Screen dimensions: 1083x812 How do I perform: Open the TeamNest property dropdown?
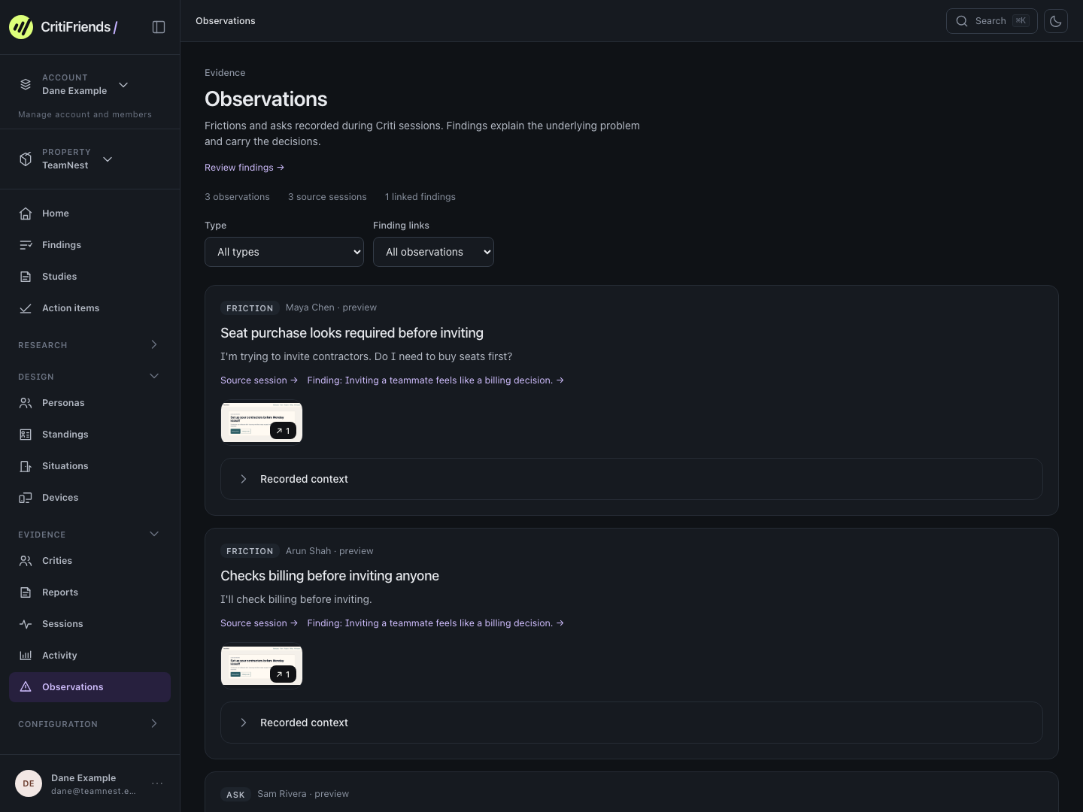click(x=108, y=159)
